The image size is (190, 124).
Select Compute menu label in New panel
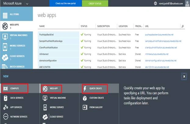coord(15,88)
